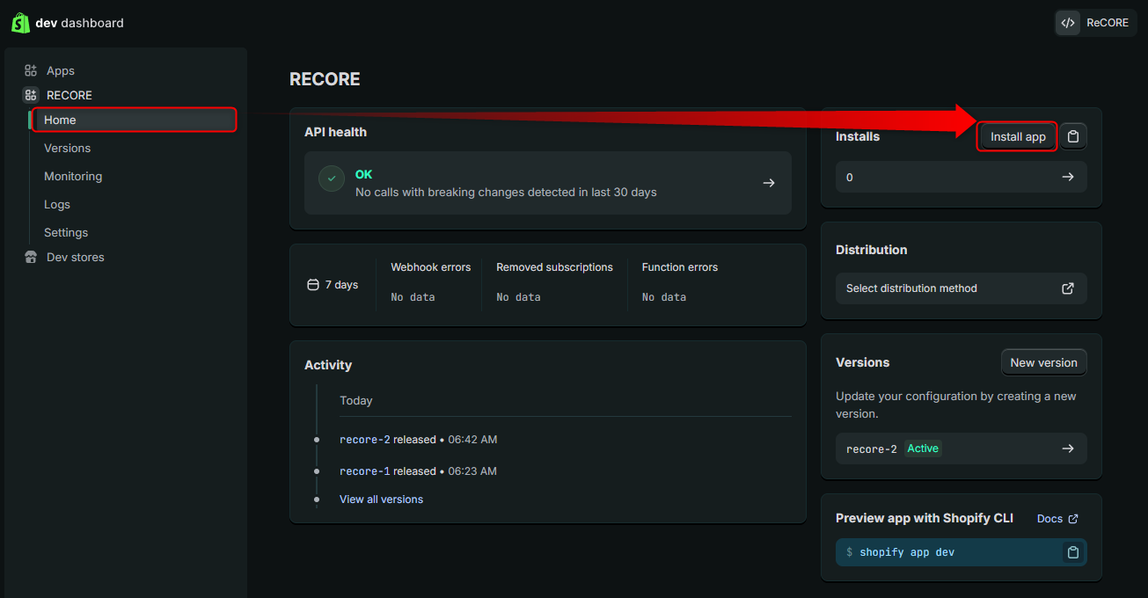Open Apps in the sidebar
This screenshot has width=1148, height=598.
(x=60, y=70)
